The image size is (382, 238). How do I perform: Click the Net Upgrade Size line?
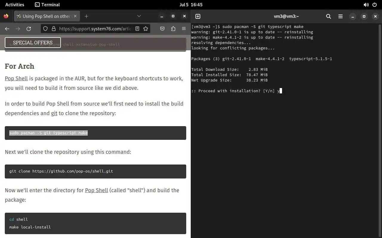[229, 80]
